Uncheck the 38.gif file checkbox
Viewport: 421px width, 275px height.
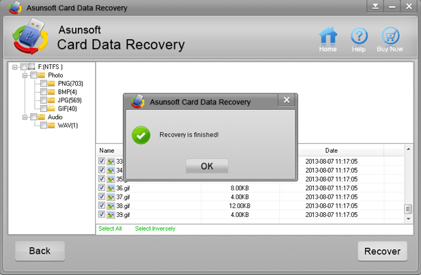pyautogui.click(x=101, y=205)
